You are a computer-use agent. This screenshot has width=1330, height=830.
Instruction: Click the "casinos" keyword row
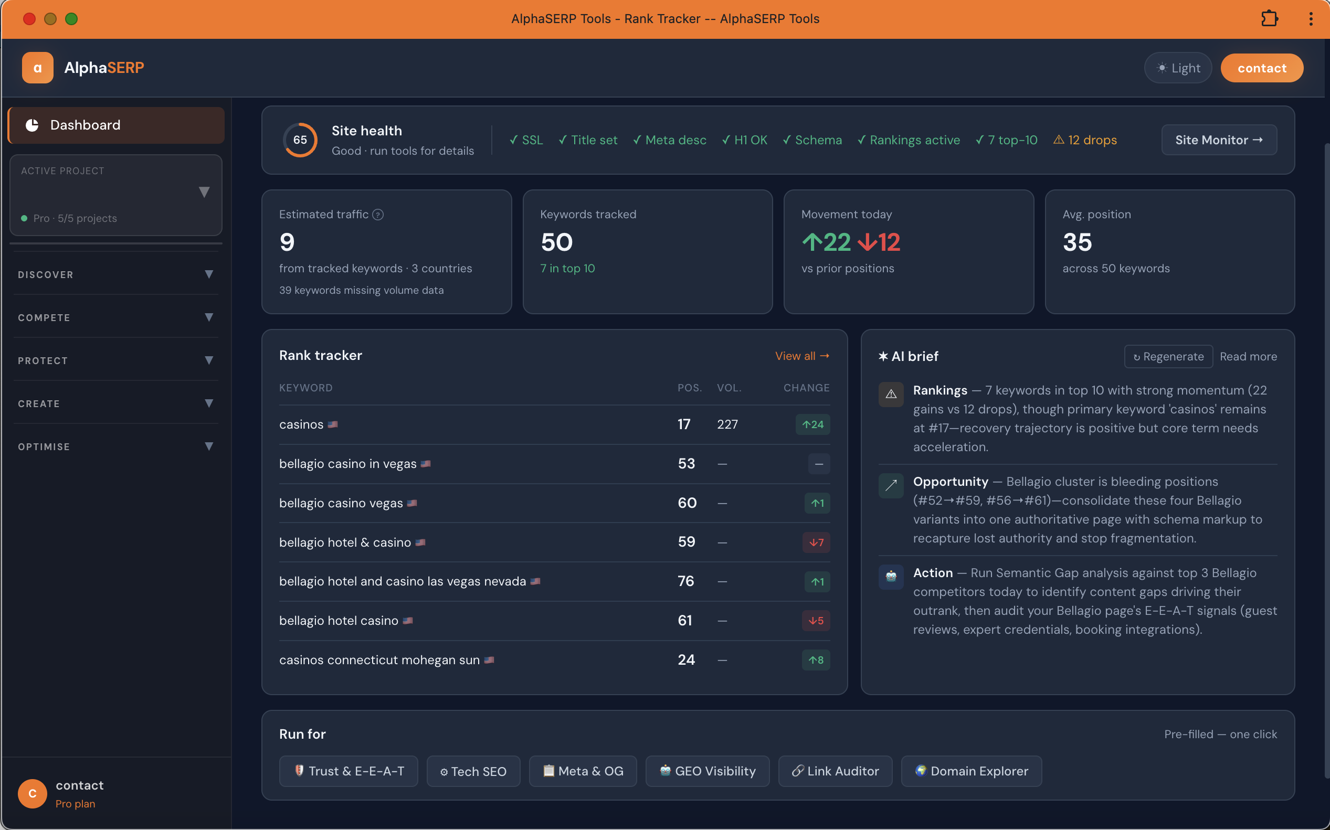554,424
